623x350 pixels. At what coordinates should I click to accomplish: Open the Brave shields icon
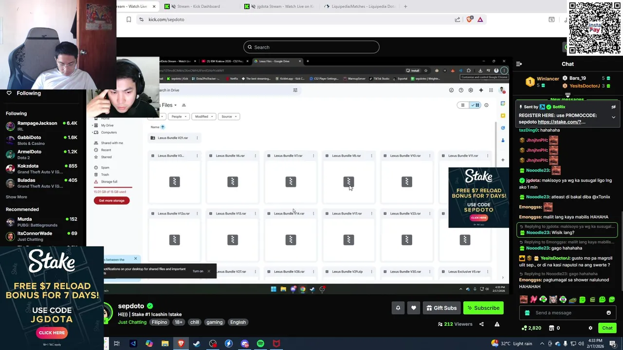(469, 19)
